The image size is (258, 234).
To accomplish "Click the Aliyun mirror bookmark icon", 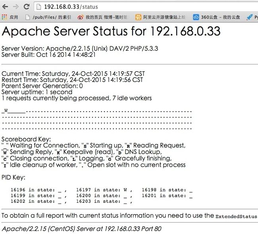I will click(138, 17).
